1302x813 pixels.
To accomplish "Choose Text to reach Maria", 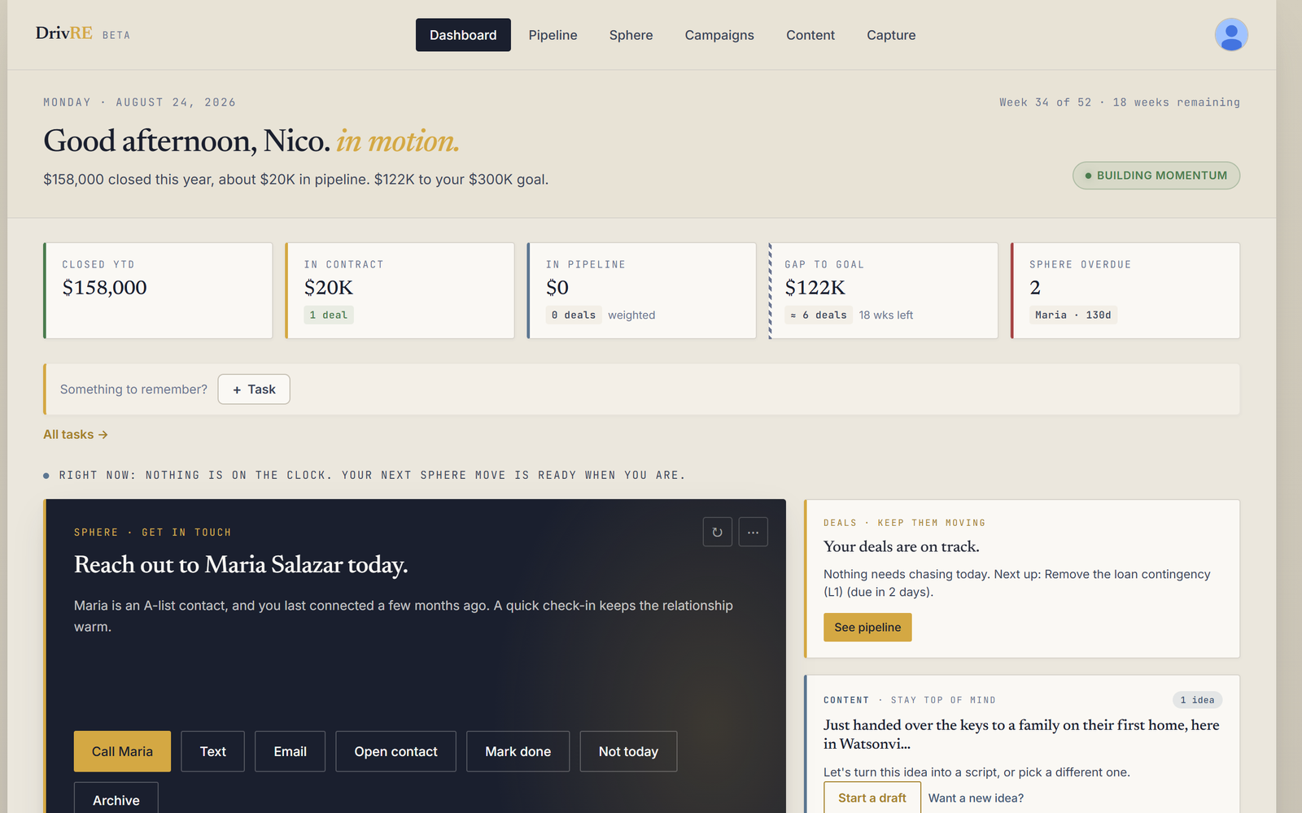I will (212, 751).
